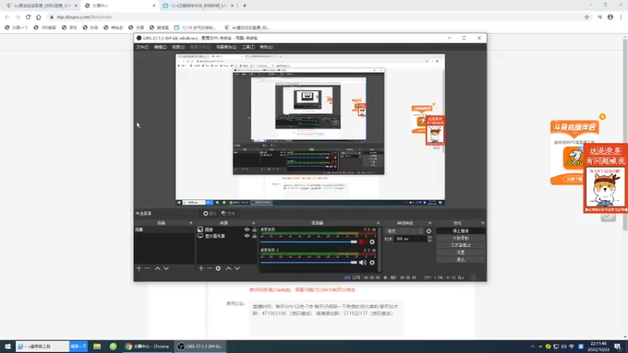Move selected source up in Sources list
This screenshot has width=628, height=353.
coord(228,268)
